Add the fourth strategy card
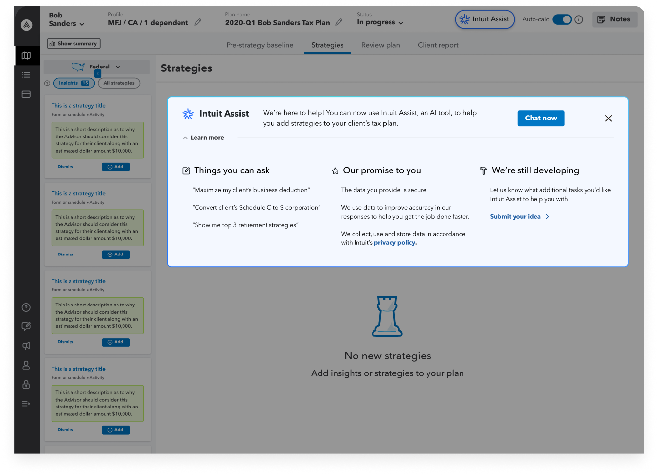658x475 pixels. [x=116, y=430]
